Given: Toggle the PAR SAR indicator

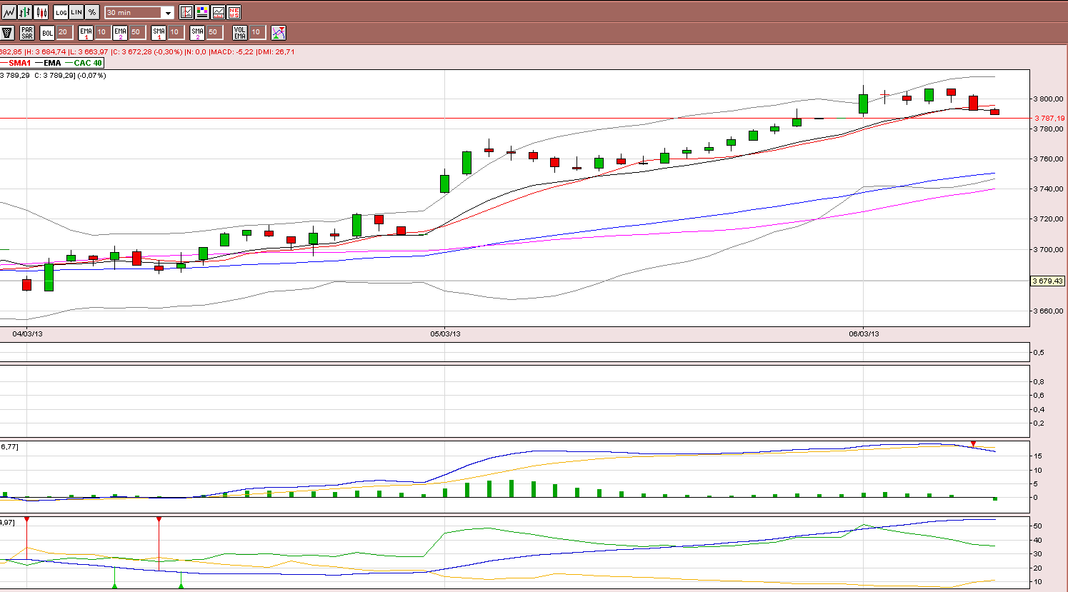Looking at the screenshot, I should tap(26, 33).
